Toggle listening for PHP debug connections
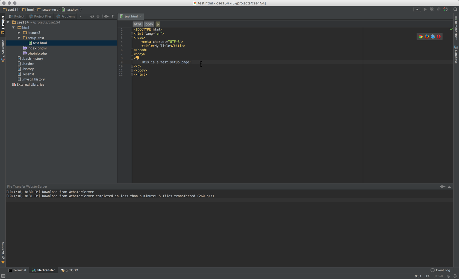Screen dimensions: 459x279 (x=446, y=9)
